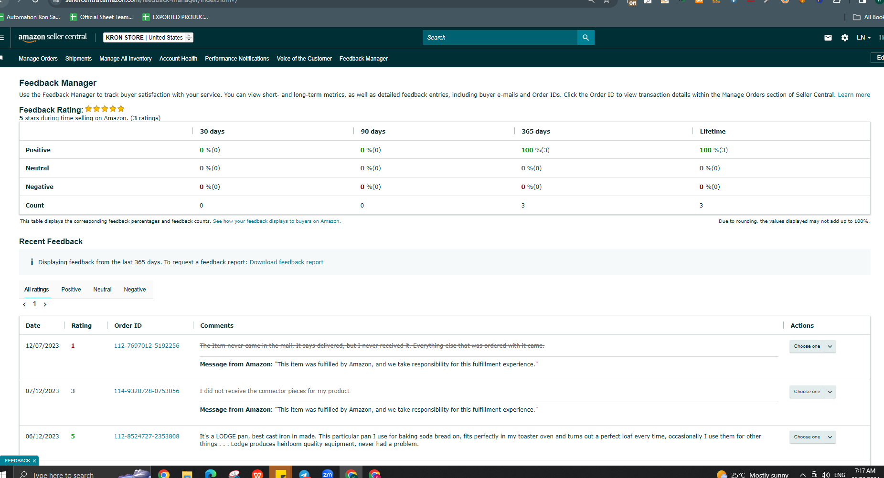This screenshot has width=884, height=478.
Task: Click the Windows Start button
Action: coord(2,474)
